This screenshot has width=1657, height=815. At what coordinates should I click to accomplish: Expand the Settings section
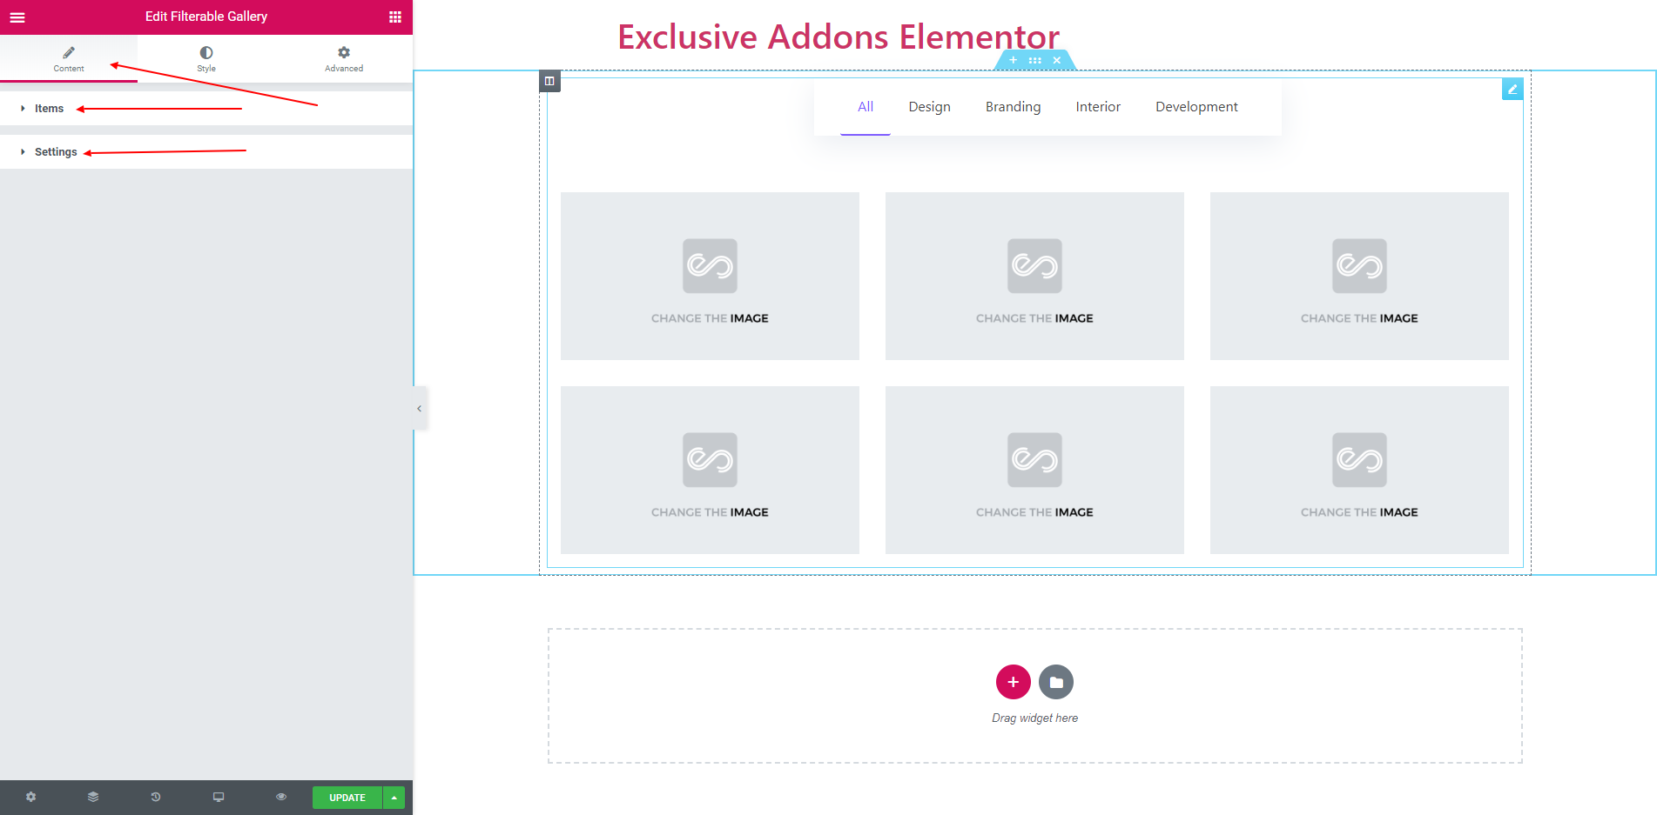click(206, 151)
